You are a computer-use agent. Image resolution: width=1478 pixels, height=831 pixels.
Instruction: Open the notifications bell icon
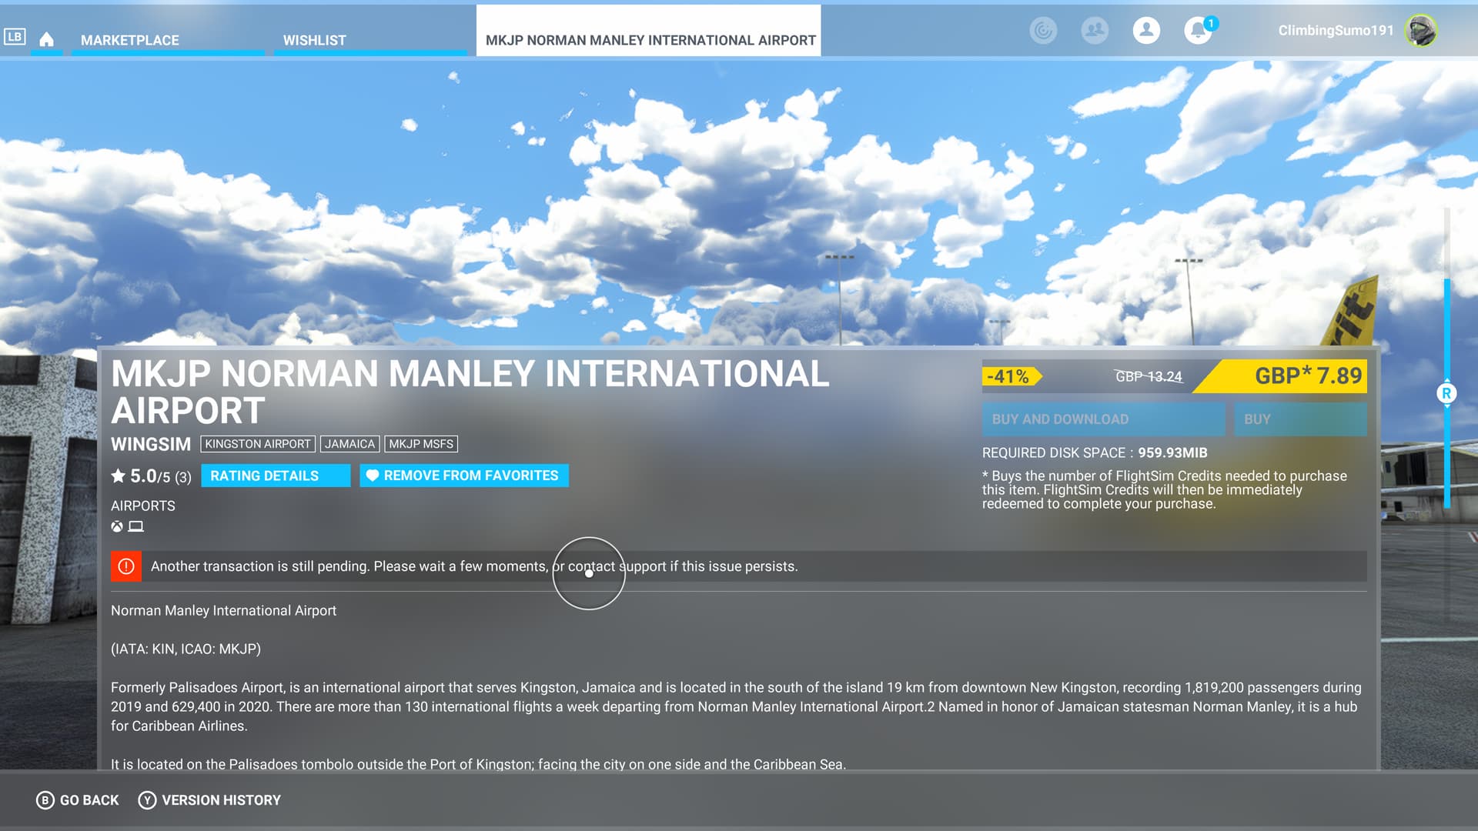(x=1197, y=31)
